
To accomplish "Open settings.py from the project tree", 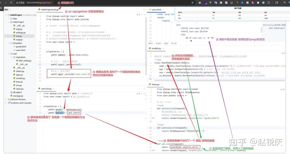I will [x=20, y=32].
